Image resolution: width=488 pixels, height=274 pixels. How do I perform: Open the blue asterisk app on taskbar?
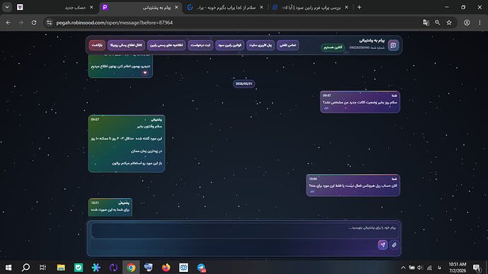click(96, 268)
